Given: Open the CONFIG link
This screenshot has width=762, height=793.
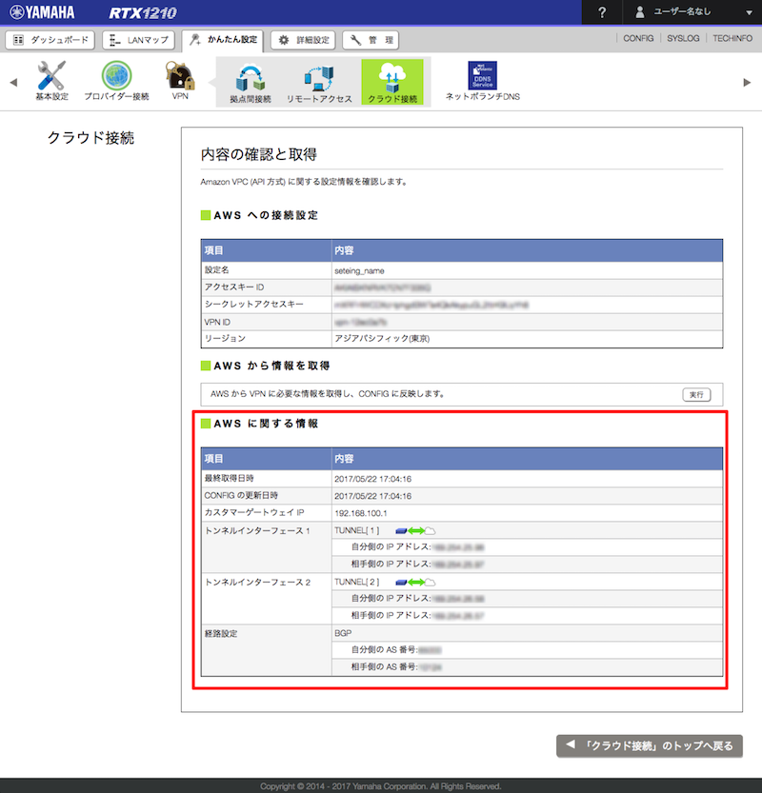Looking at the screenshot, I should click(x=638, y=39).
